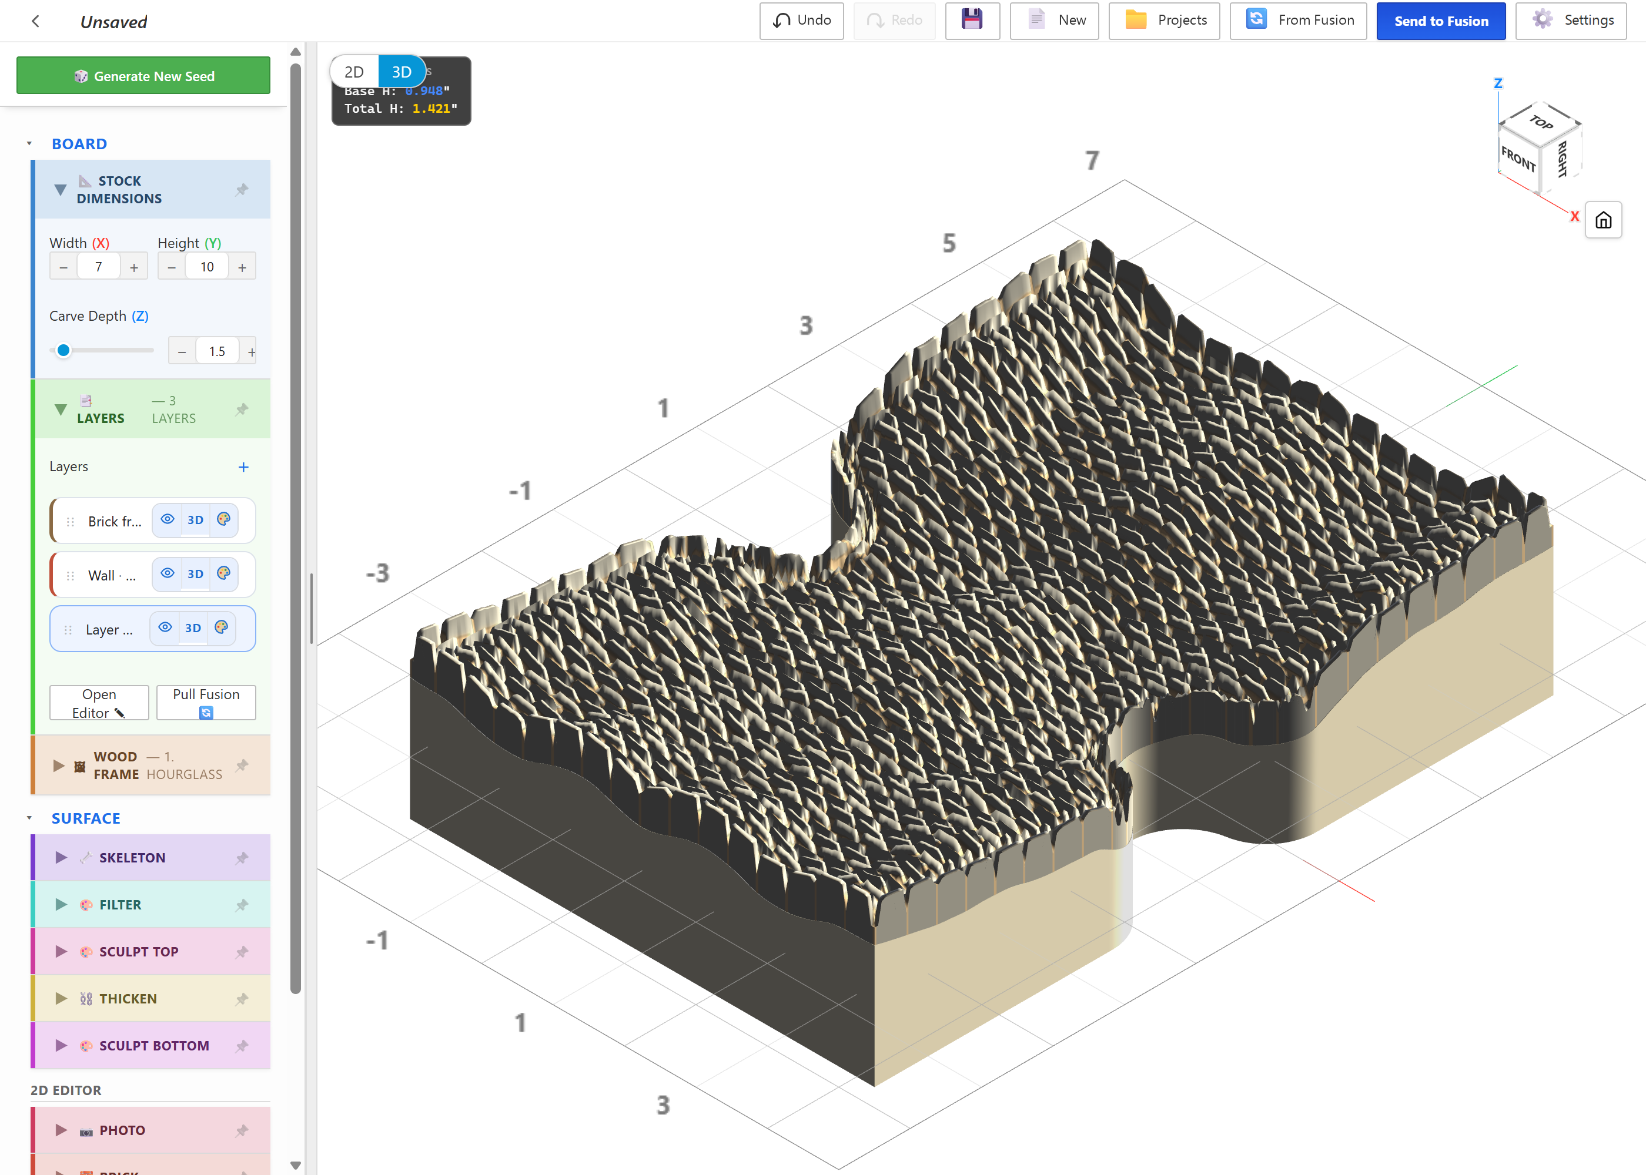Toggle 3D mode for Wall layer
This screenshot has width=1646, height=1175.
tap(195, 574)
